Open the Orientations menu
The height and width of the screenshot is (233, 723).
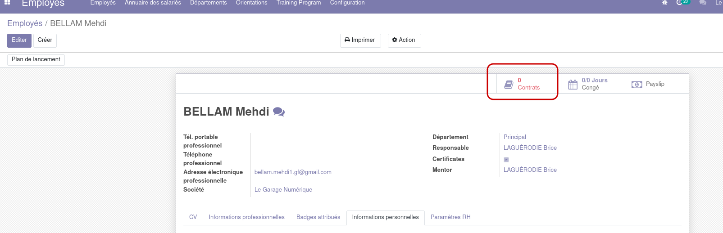pos(251,3)
